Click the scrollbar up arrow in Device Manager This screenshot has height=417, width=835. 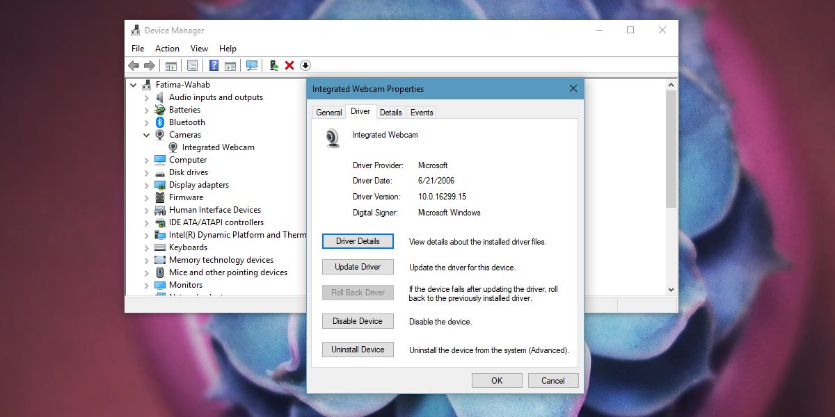click(x=671, y=84)
